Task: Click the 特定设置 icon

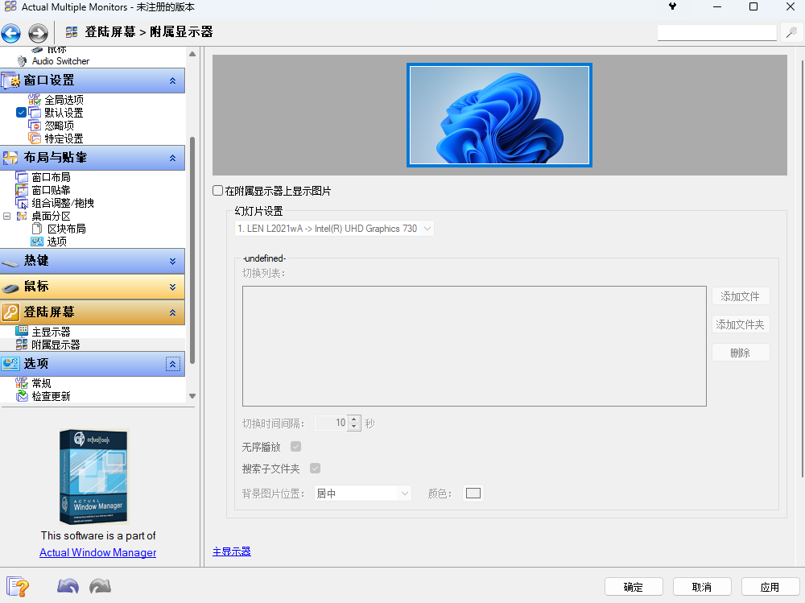Action: point(35,138)
